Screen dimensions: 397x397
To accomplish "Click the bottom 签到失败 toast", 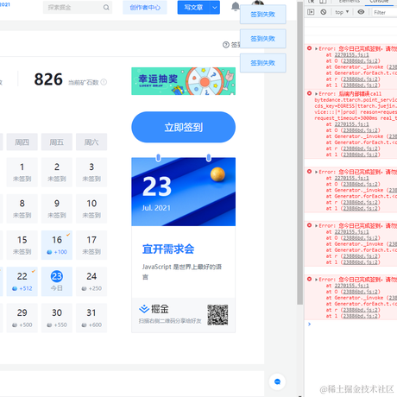I will click(x=263, y=63).
